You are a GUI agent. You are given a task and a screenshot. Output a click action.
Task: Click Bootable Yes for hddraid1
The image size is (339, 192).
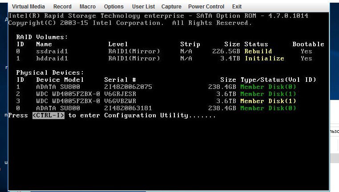307,59
